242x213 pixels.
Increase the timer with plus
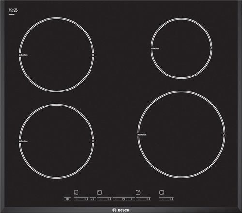pyautogui.click(x=132, y=199)
